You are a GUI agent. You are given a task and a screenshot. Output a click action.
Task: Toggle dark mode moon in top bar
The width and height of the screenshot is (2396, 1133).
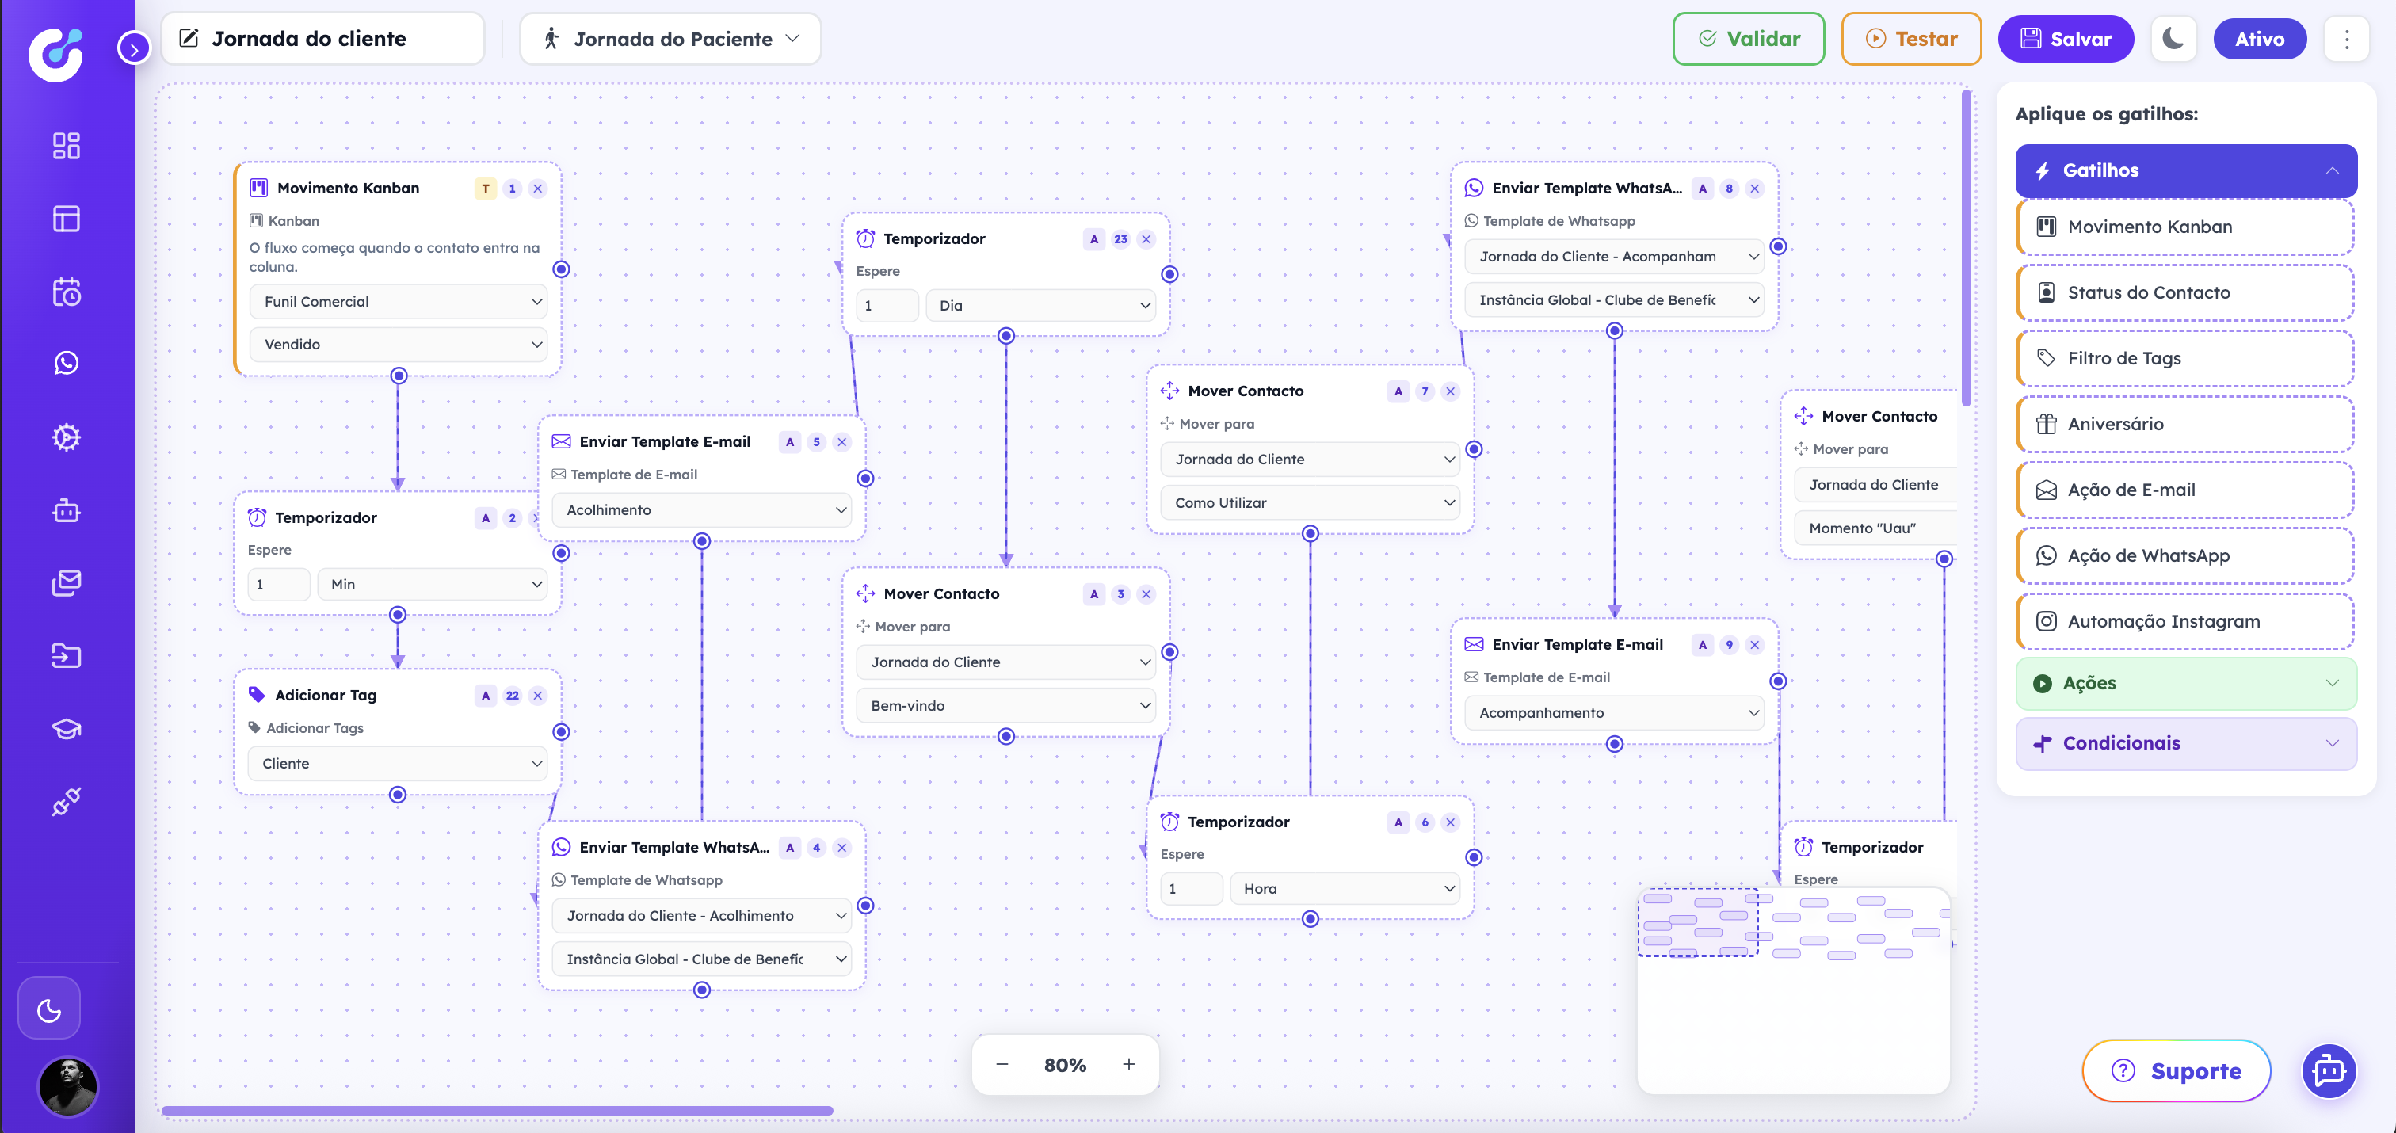2173,39
